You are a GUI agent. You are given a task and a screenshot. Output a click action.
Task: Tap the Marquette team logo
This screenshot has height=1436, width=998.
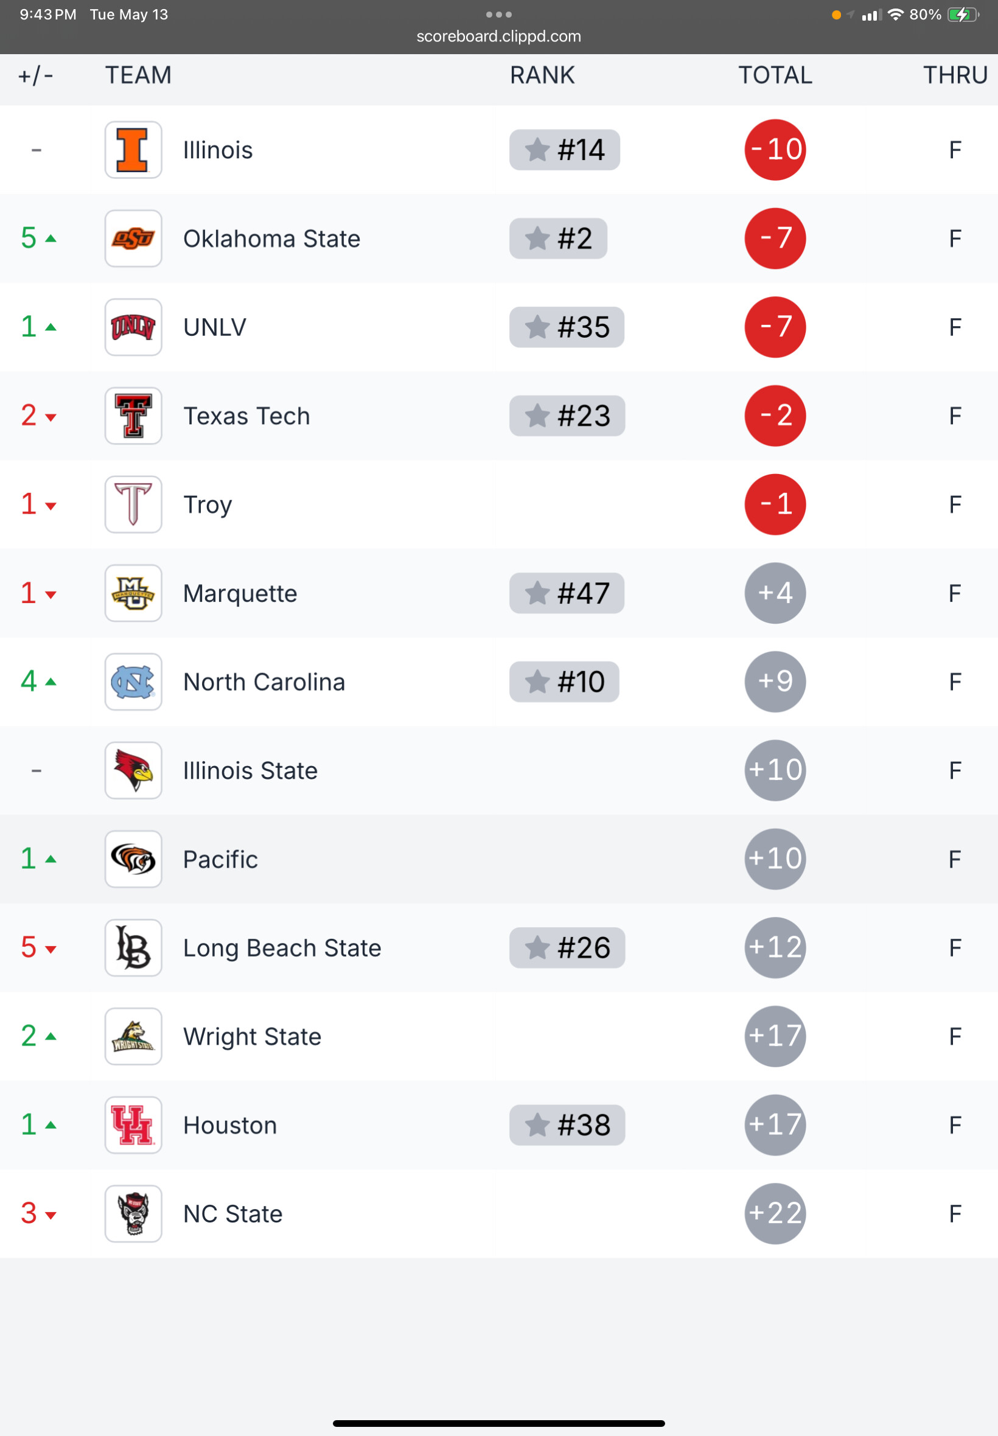tap(133, 593)
